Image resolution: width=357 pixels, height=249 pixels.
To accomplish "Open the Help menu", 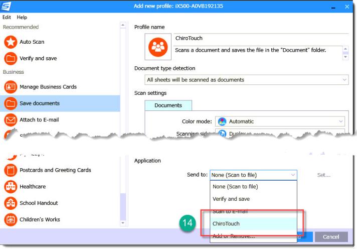I will point(22,17).
